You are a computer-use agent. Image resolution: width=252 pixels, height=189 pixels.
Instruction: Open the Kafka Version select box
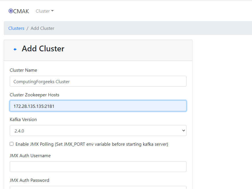click(x=98, y=130)
